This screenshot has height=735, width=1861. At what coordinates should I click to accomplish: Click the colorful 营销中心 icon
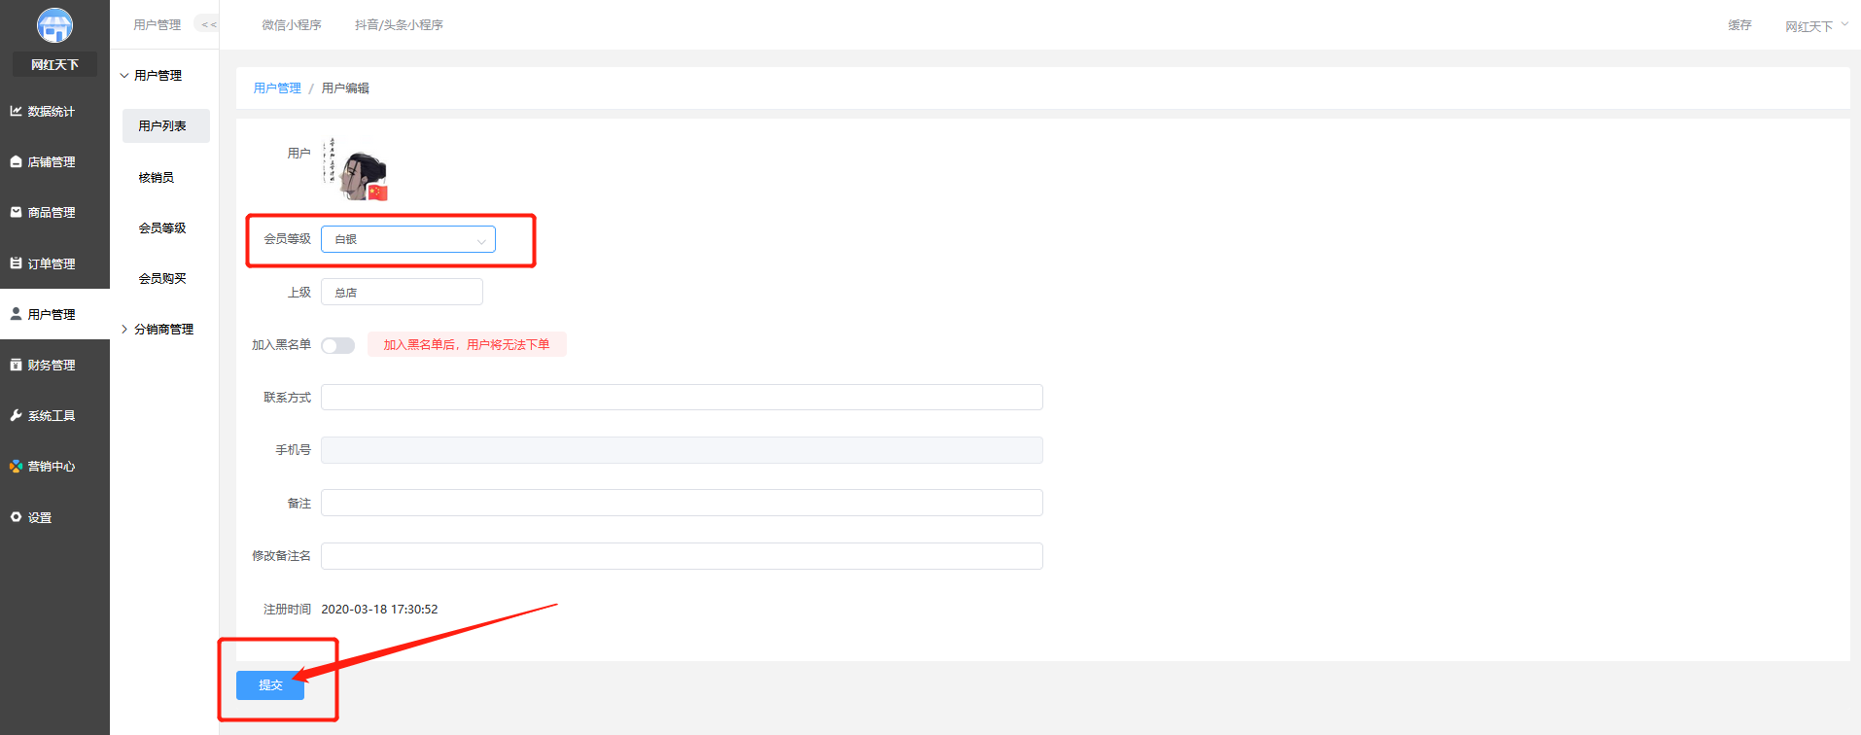16,467
